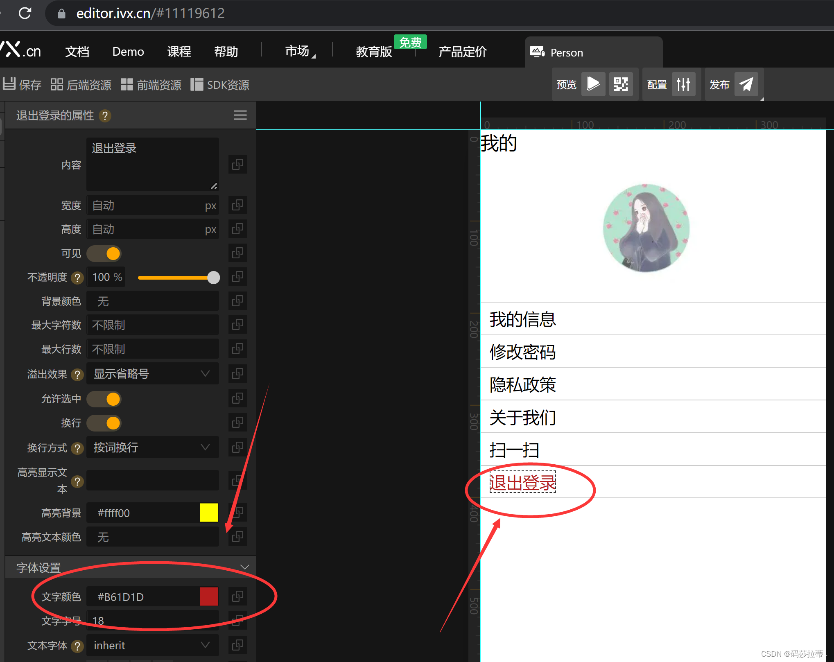This screenshot has width=834, height=662.
Task: Click the link icon for 文字颜色 row
Action: [237, 596]
